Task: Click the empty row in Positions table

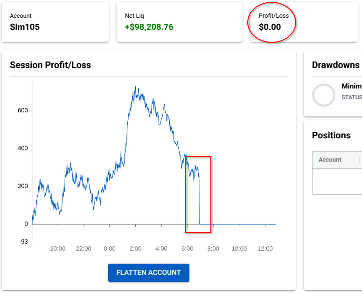Action: [337, 181]
